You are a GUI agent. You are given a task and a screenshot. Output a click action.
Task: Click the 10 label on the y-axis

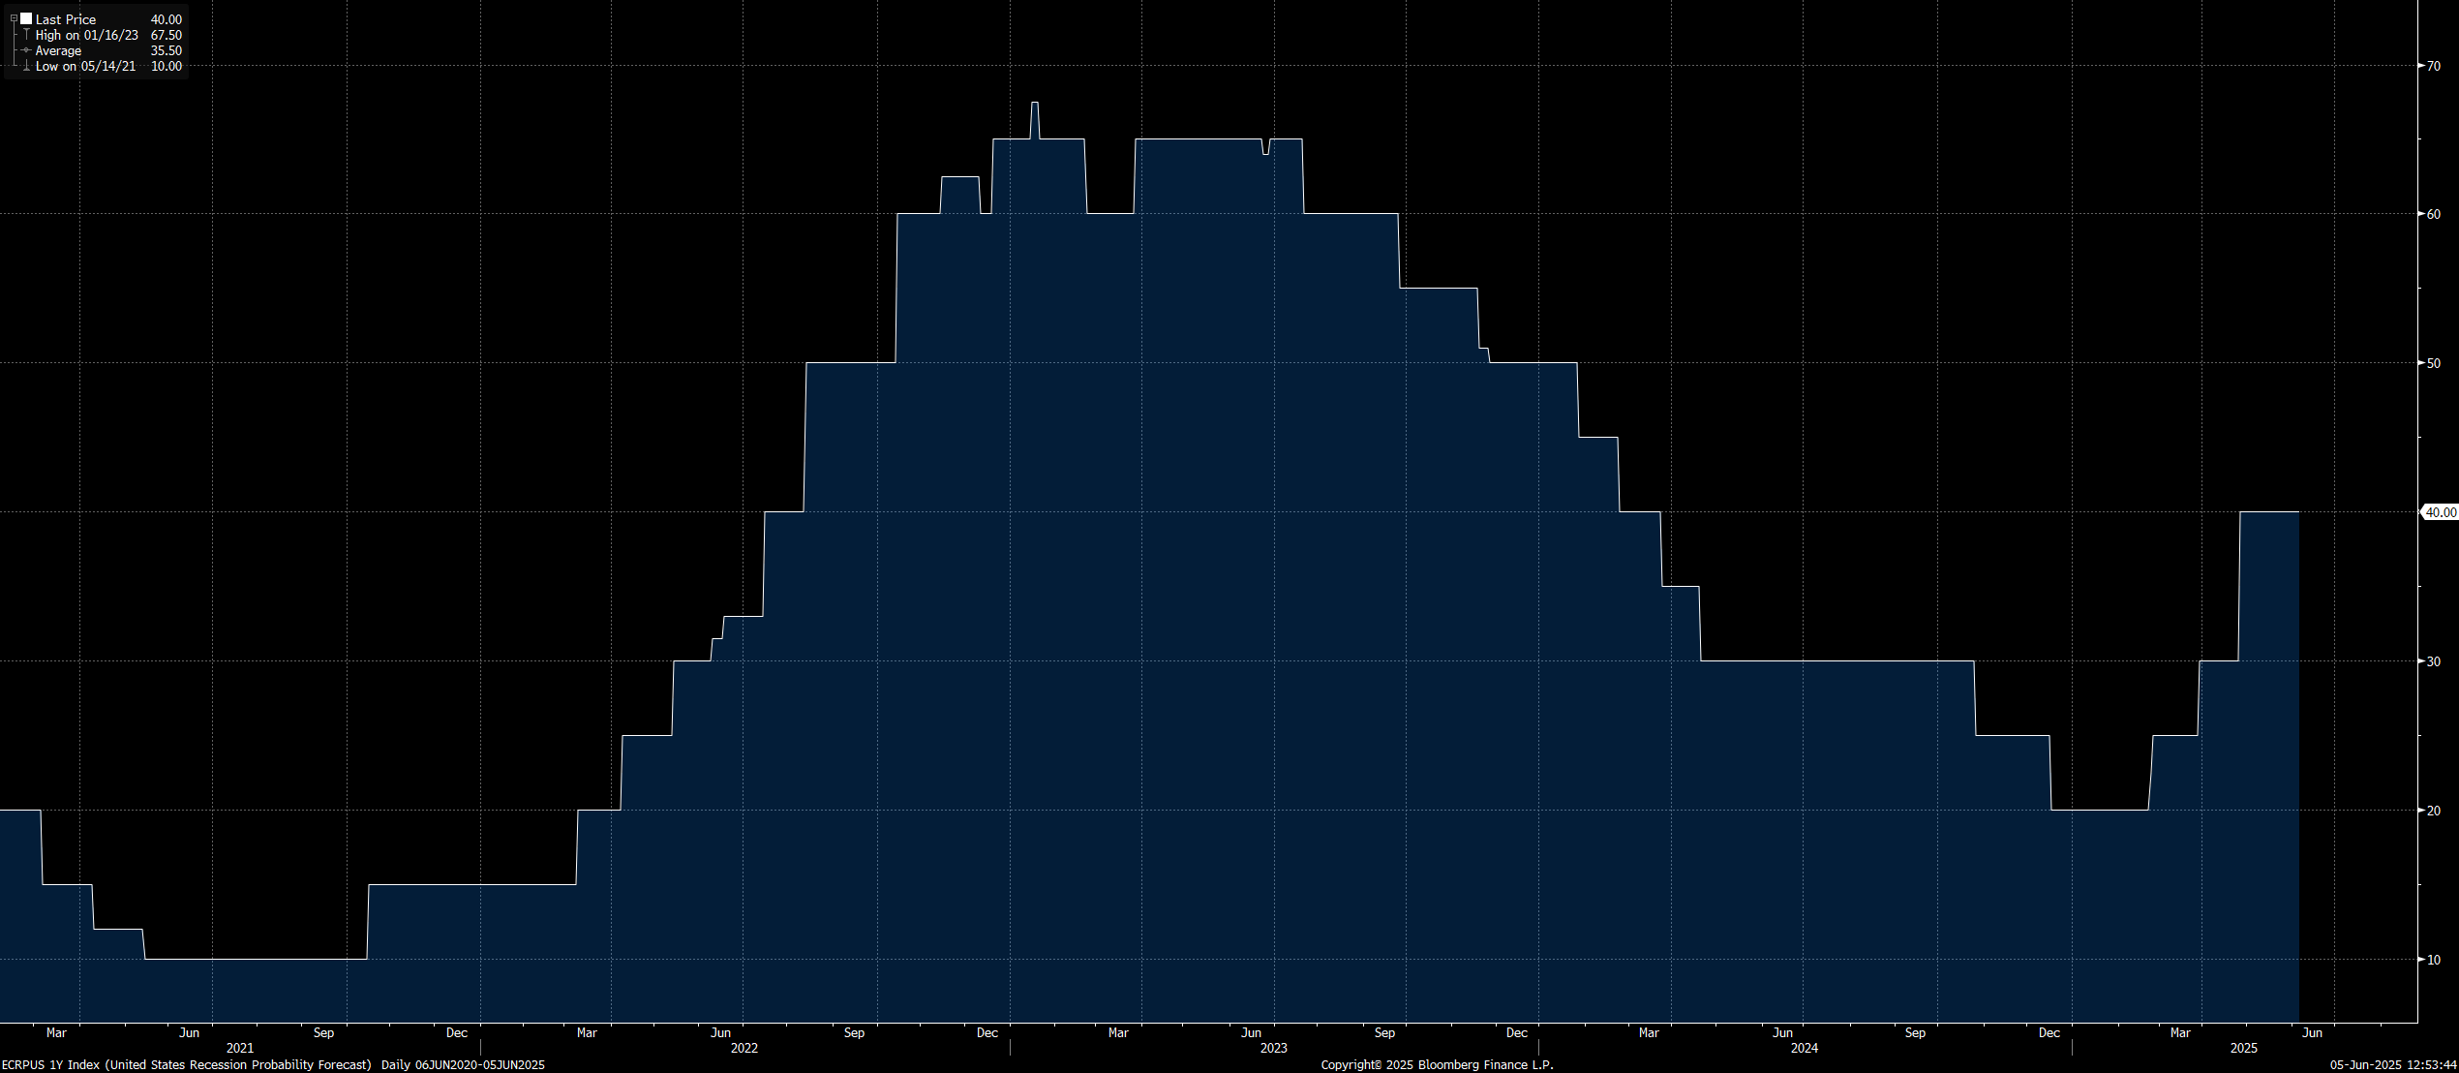[2433, 960]
